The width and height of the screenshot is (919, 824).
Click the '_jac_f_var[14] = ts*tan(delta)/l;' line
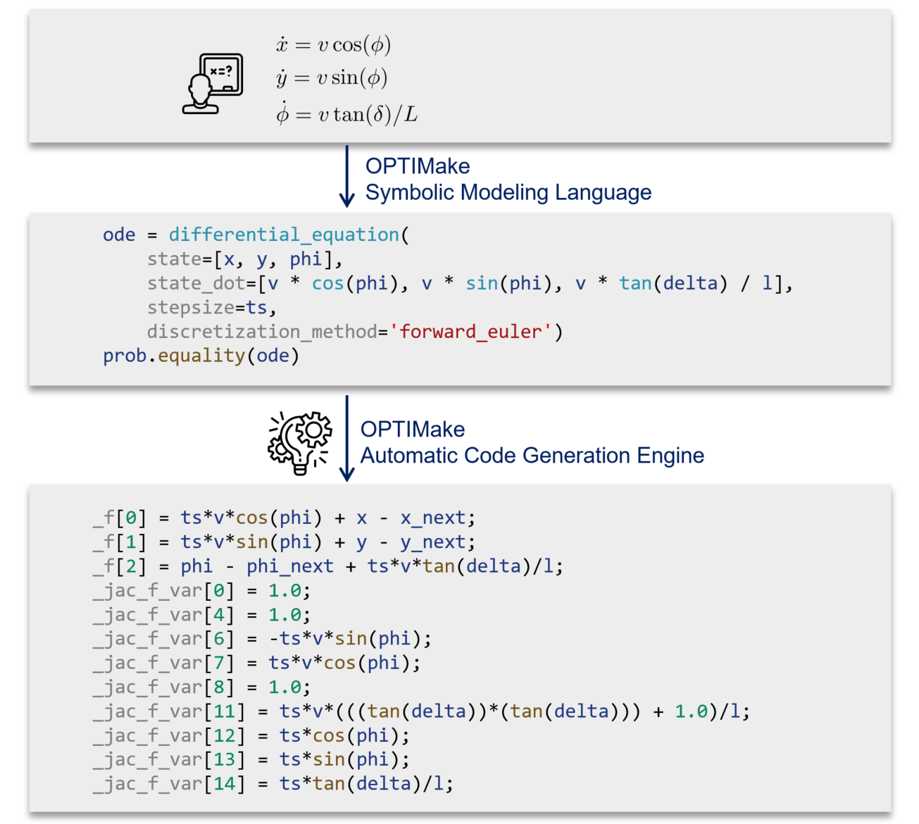coord(273,784)
